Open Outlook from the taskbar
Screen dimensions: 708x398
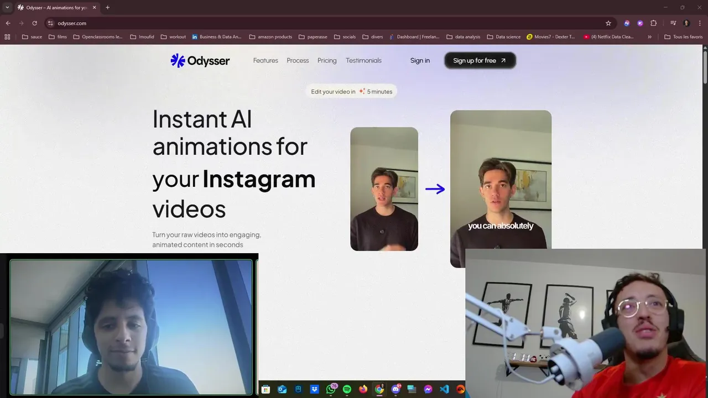pyautogui.click(x=282, y=389)
